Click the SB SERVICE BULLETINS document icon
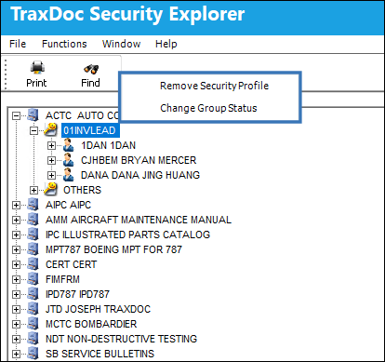The height and width of the screenshot is (362, 385). click(x=33, y=354)
